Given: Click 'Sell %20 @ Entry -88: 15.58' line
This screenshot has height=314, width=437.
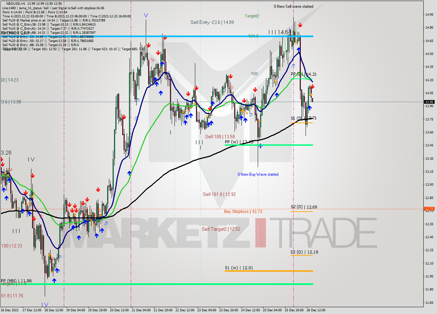Looking at the screenshot, I should coord(40,45).
